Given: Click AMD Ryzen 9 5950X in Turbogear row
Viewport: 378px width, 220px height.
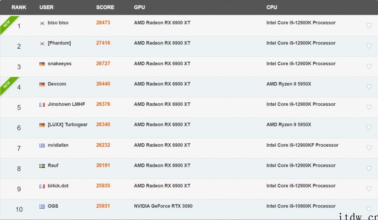Looking at the screenshot, I should (x=289, y=125).
